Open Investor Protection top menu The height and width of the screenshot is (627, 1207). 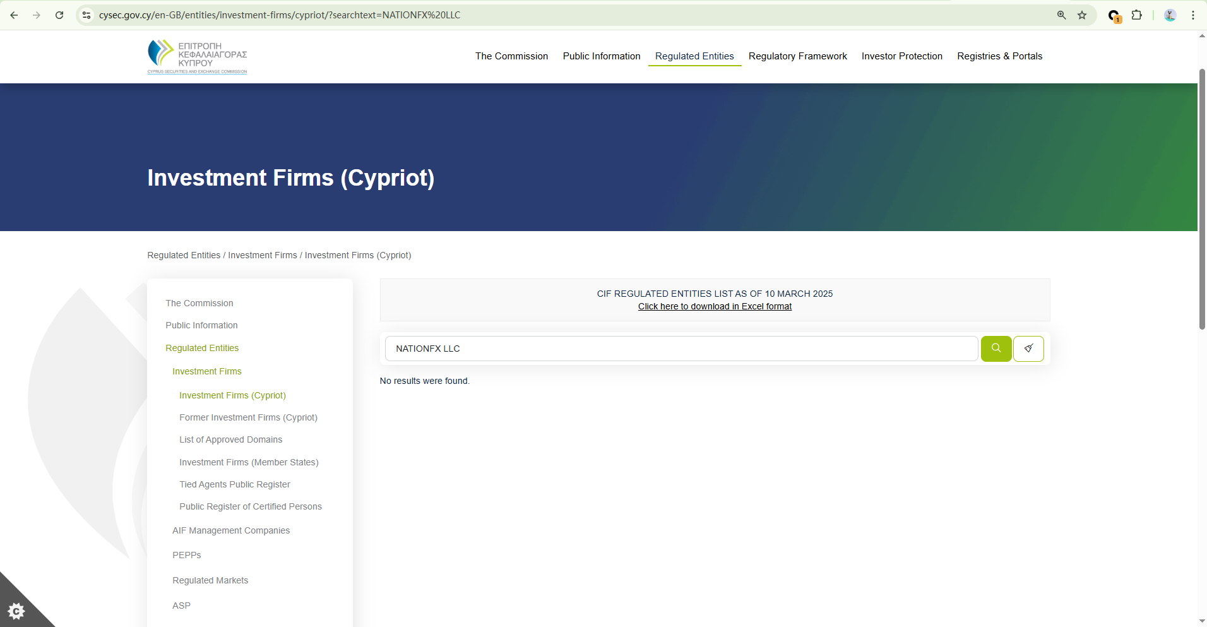[x=901, y=56]
